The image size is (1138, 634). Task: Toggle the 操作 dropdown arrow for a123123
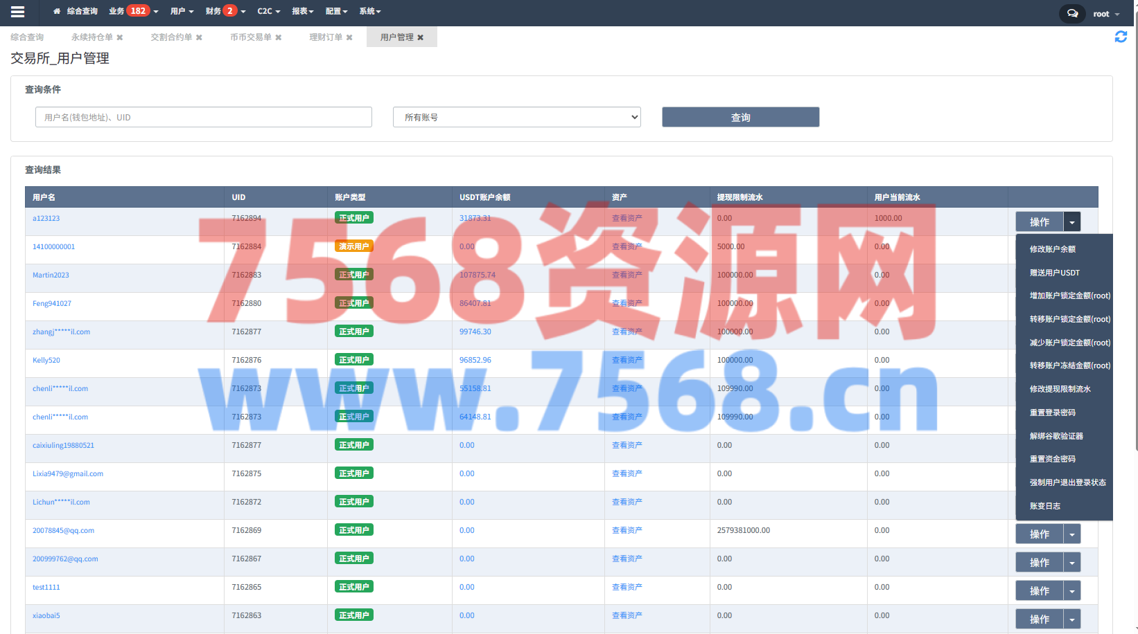(1071, 222)
